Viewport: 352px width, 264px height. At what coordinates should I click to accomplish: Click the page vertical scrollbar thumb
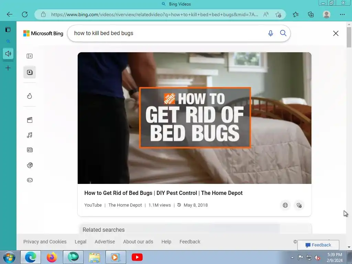pyautogui.click(x=349, y=37)
